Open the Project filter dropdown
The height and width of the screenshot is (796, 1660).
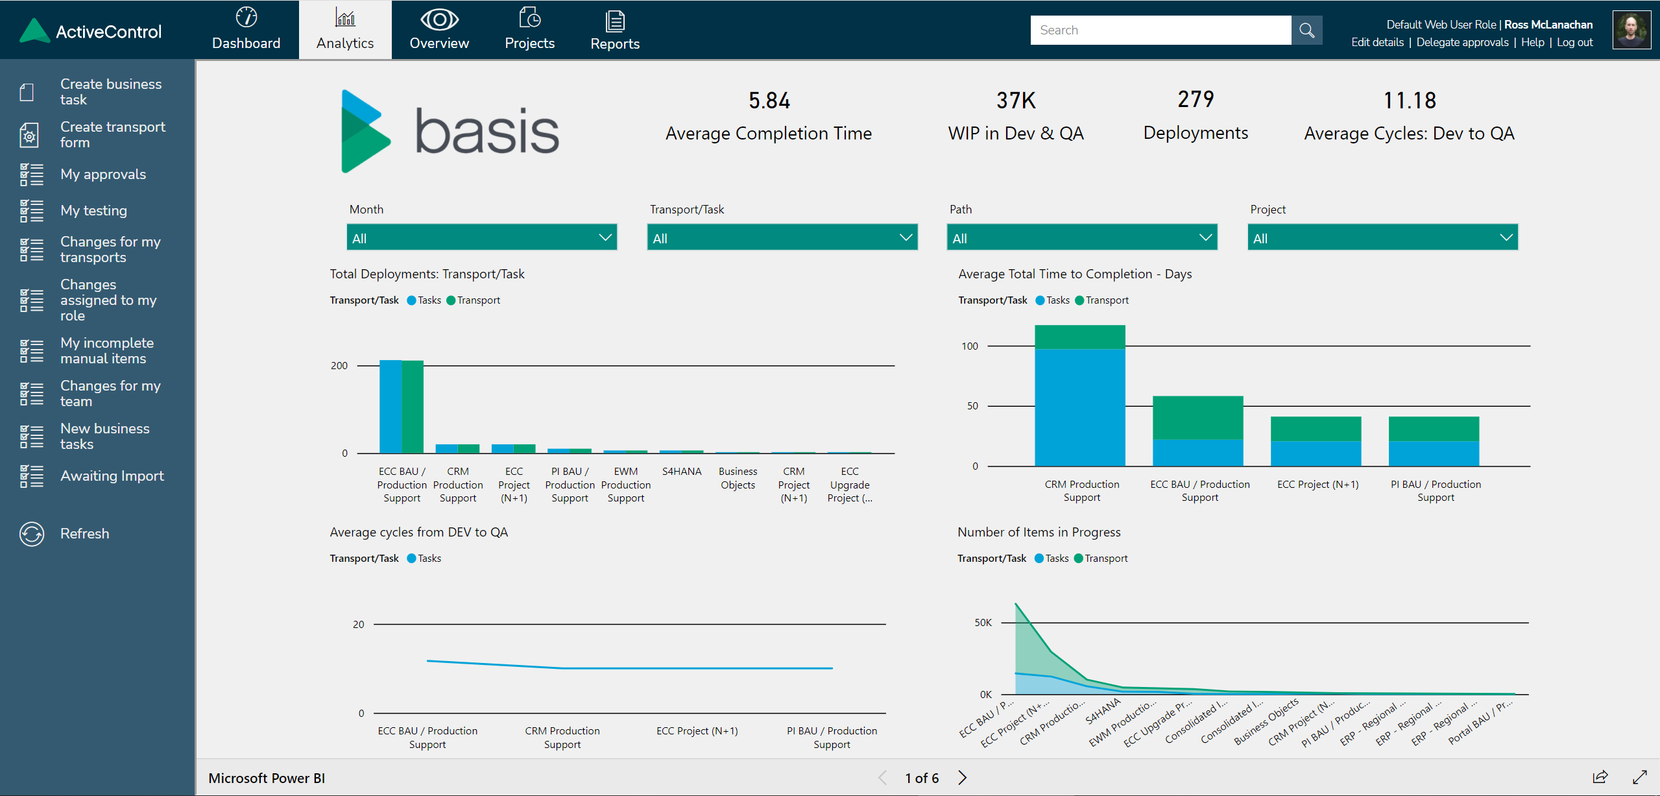tap(1382, 237)
